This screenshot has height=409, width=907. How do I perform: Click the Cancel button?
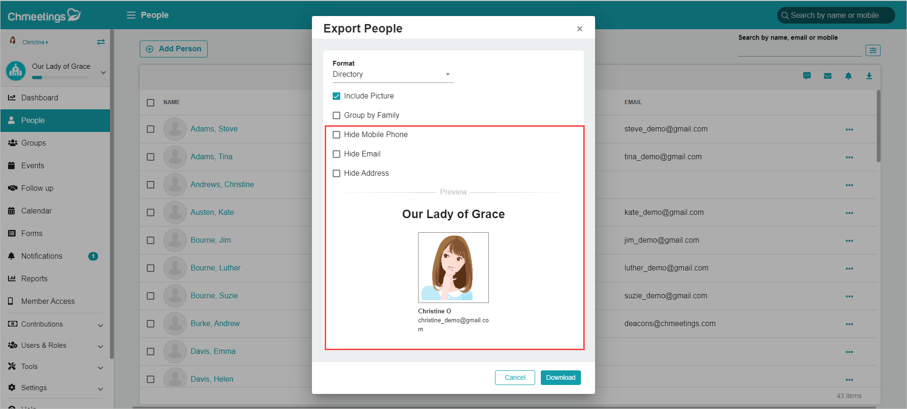[515, 378]
